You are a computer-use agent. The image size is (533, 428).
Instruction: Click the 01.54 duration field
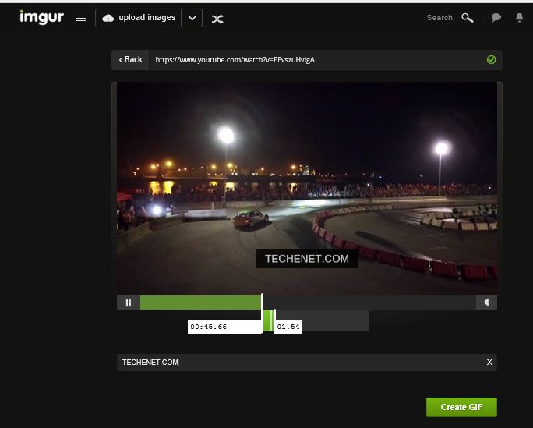point(288,327)
